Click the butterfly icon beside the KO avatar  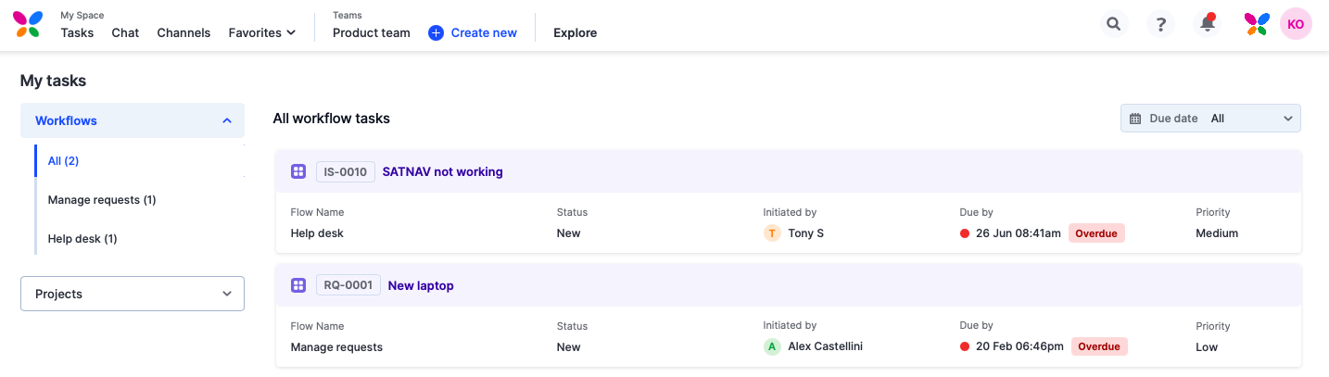click(1256, 24)
